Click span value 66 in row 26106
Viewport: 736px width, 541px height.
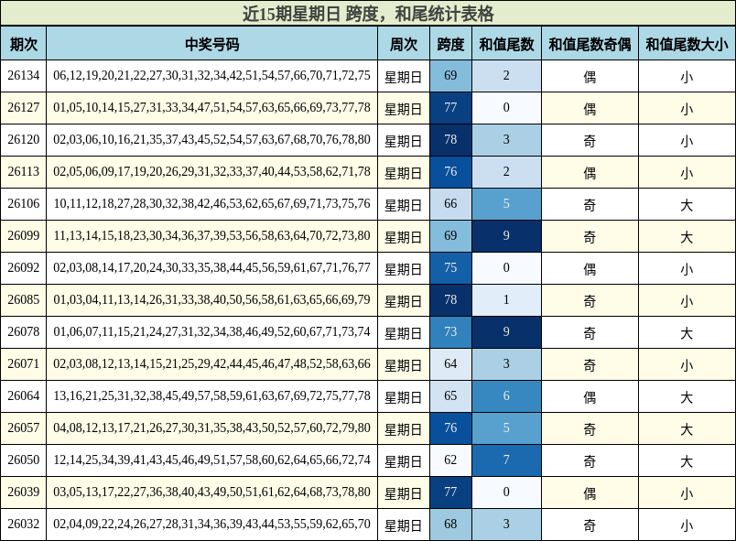pos(450,203)
